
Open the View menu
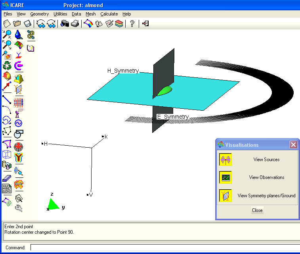pos(21,14)
